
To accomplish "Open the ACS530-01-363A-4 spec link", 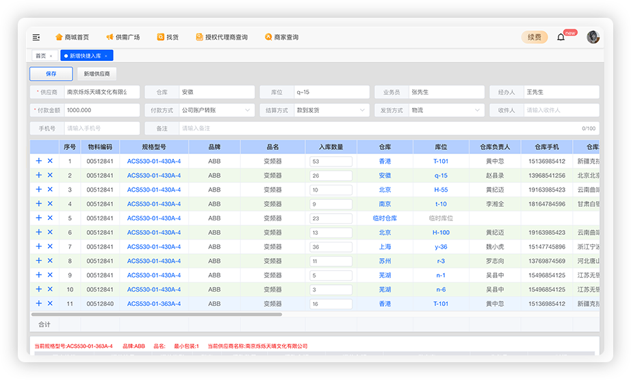I will pos(154,304).
